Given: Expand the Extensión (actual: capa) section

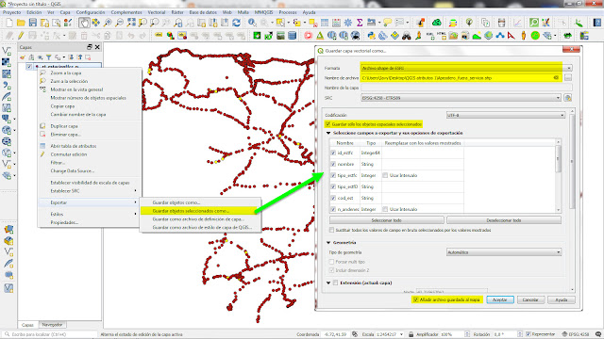Looking at the screenshot, I should pos(328,282).
